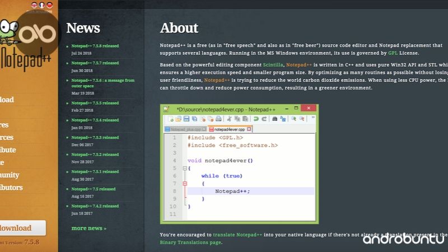Click the Save floppy disk icon
This screenshot has height=252, width=448.
186,119
